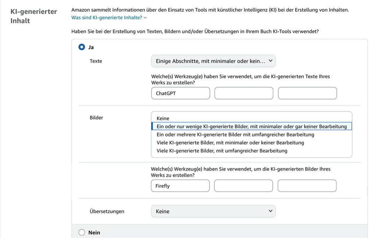Click the second empty image-tool field
Screen dimensions: 377x245
click(244, 186)
